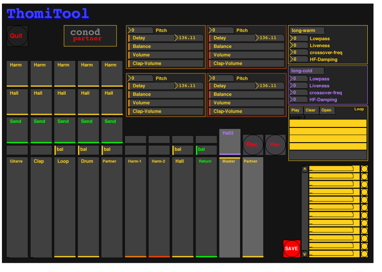382x272 pixels.
Task: Click the gray Partner fader next to Master
Action: pyautogui.click(x=253, y=207)
